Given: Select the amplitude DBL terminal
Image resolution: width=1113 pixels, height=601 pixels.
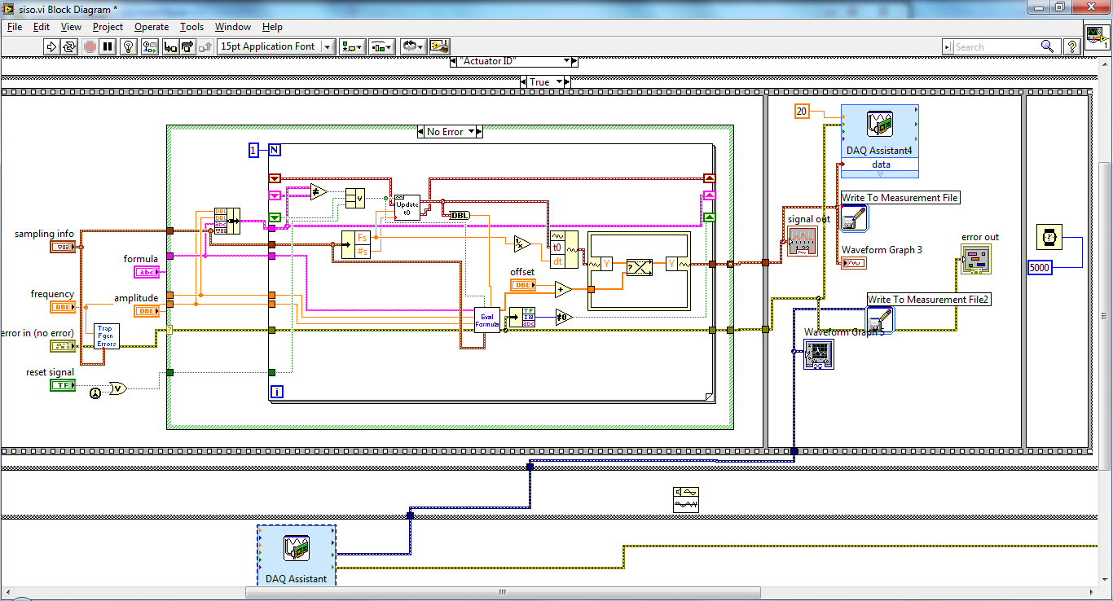Looking at the screenshot, I should pyautogui.click(x=147, y=311).
